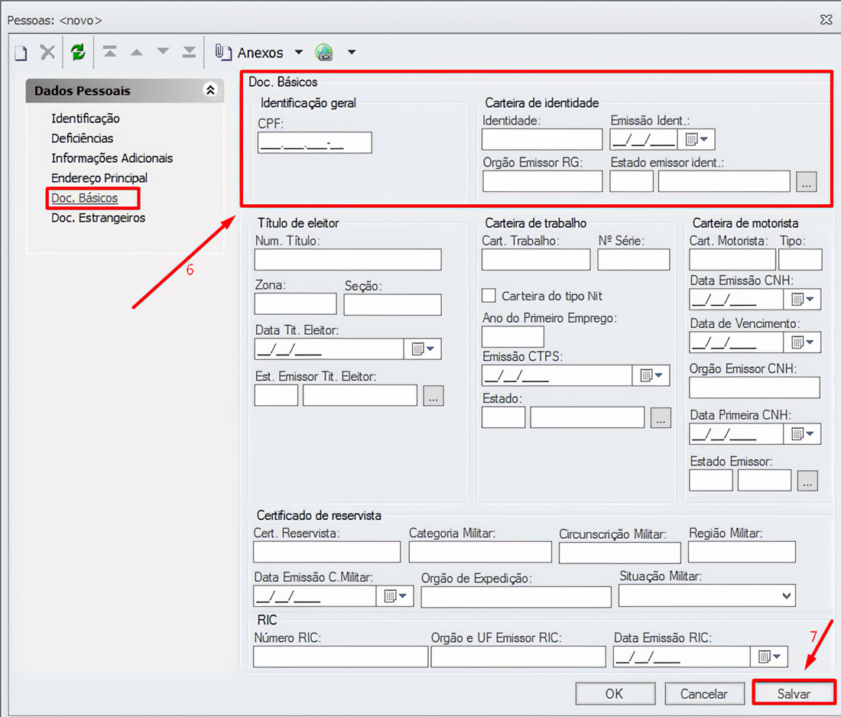Click the Anexos paperclip icon
This screenshot has height=717, width=841.
coord(222,52)
